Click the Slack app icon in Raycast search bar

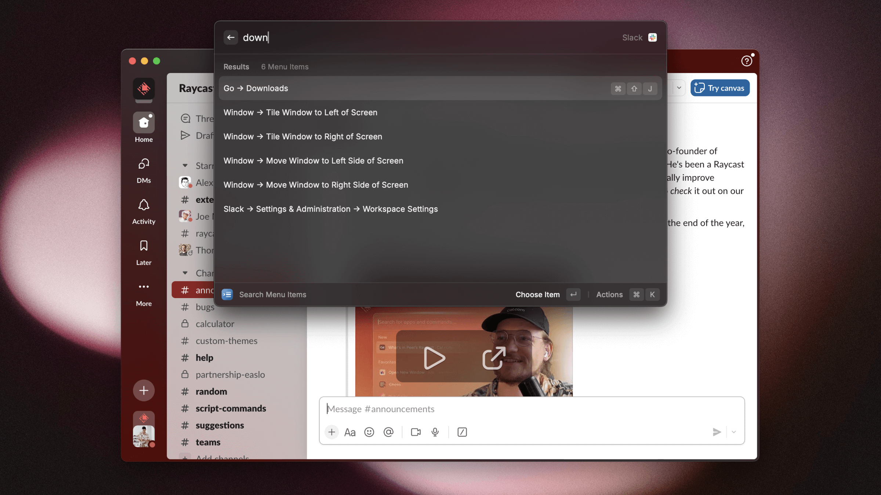(x=652, y=37)
